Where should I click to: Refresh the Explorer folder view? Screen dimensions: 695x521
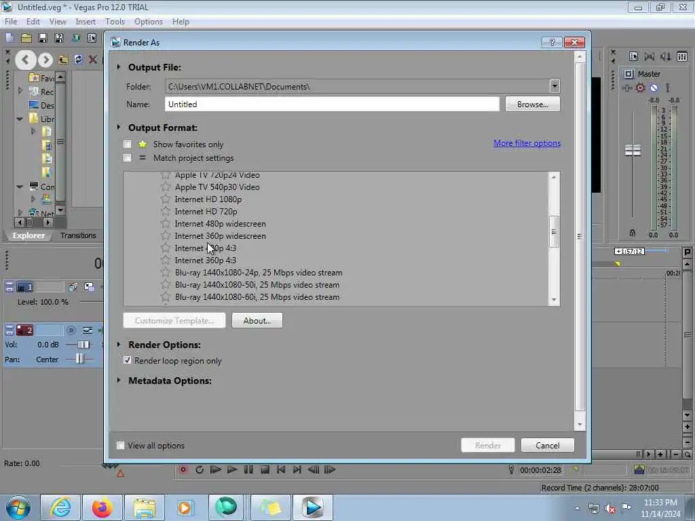pyautogui.click(x=78, y=60)
